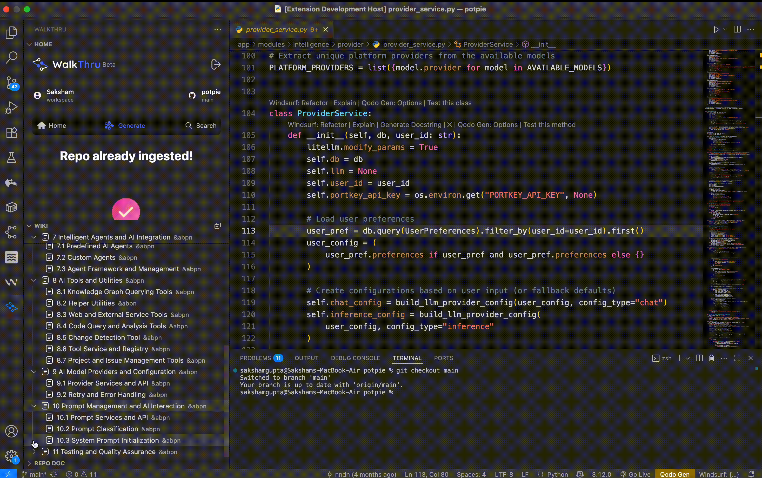Collapse all in WIKI section
Image resolution: width=762 pixels, height=478 pixels.
pos(218,226)
